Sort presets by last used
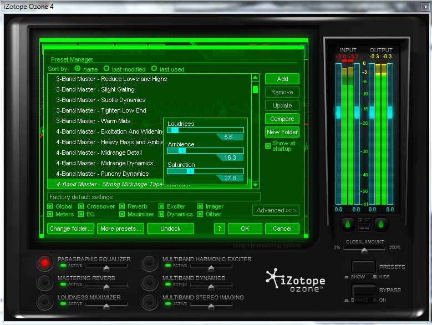Viewport: 432px width, 325px height. tap(154, 68)
